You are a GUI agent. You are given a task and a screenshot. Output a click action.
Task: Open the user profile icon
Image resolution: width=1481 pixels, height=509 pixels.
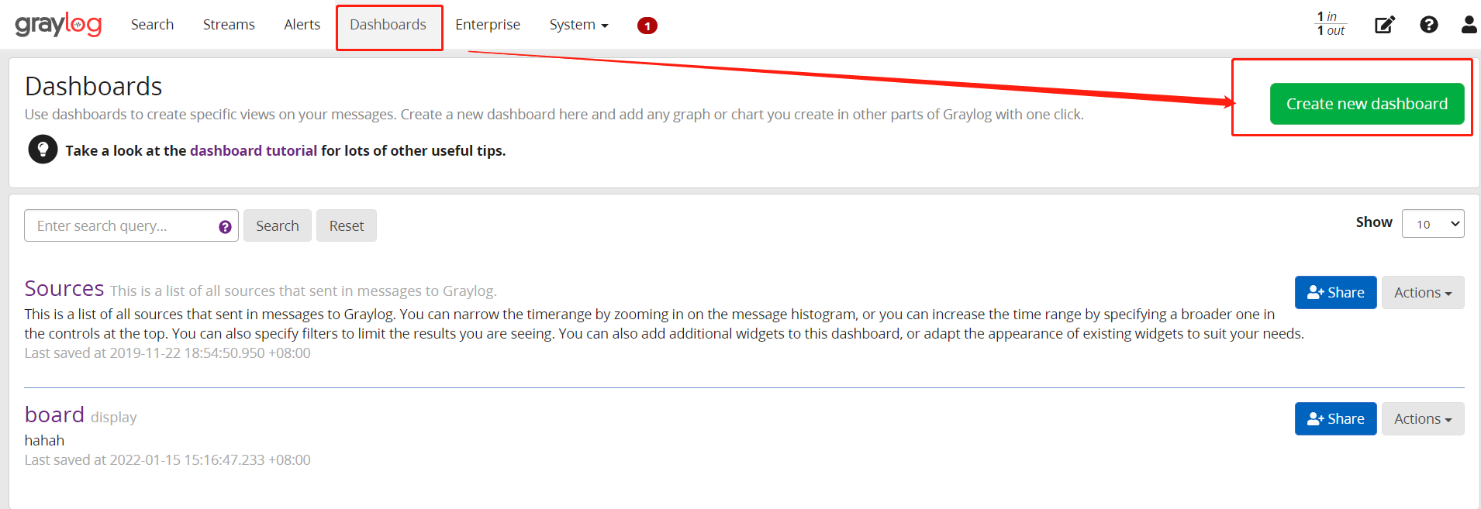(x=1469, y=25)
